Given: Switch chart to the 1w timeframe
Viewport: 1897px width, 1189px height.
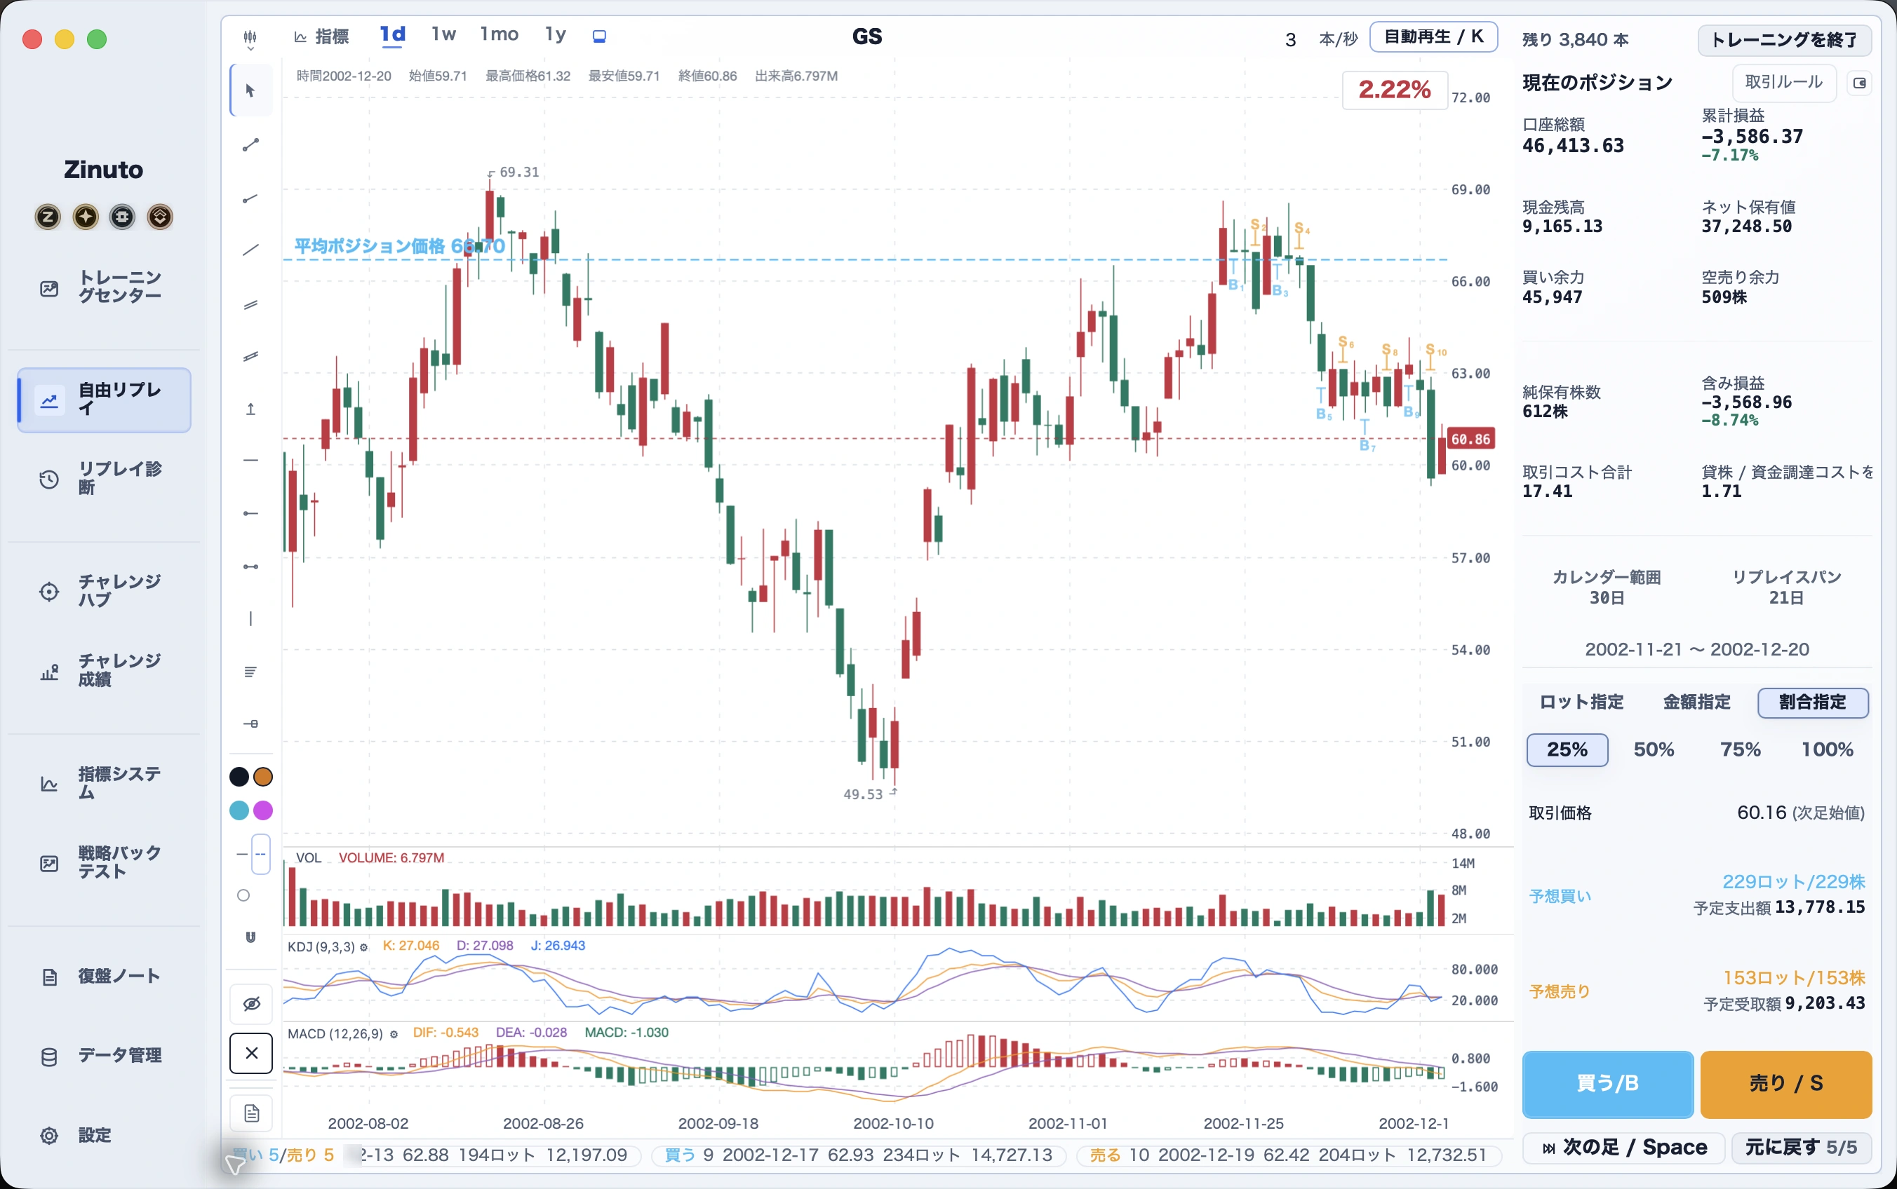Looking at the screenshot, I should coord(443,34).
